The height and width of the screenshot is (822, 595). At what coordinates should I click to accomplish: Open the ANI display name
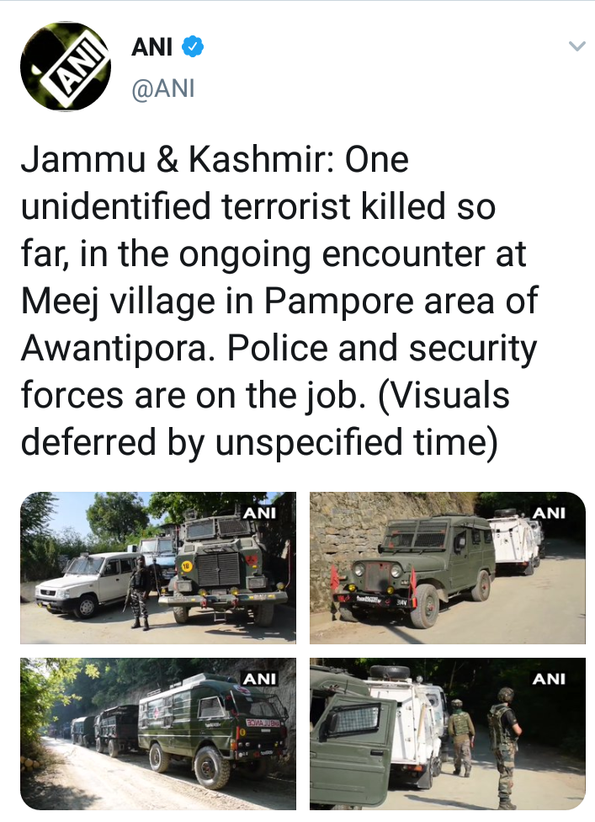click(x=151, y=47)
